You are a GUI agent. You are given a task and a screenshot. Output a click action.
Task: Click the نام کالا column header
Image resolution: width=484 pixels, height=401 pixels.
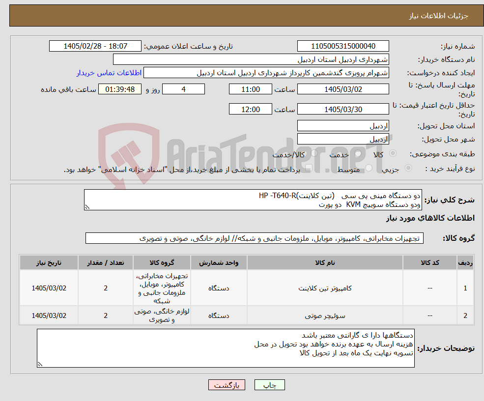tap(325, 263)
